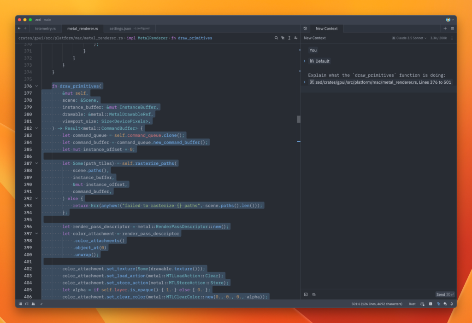472x323 pixels.
Task: Collapse fold chevron at line 392
Action: click(x=36, y=199)
